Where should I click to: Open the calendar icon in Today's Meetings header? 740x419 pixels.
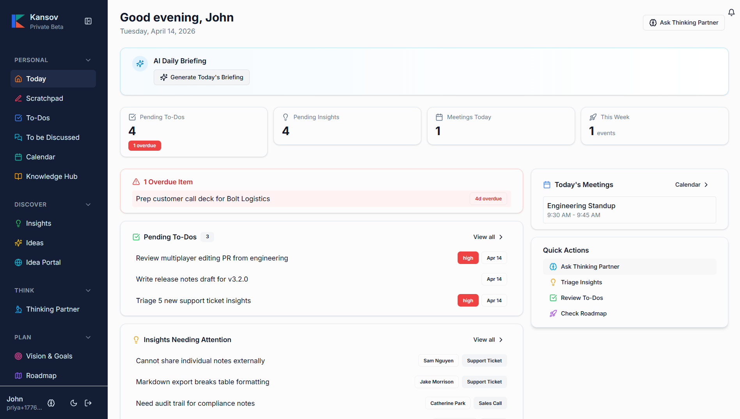click(x=547, y=184)
